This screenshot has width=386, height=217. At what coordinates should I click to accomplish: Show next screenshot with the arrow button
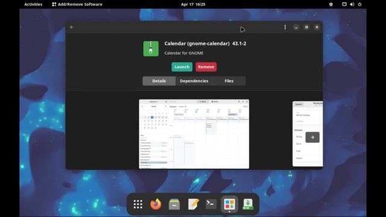(312, 137)
